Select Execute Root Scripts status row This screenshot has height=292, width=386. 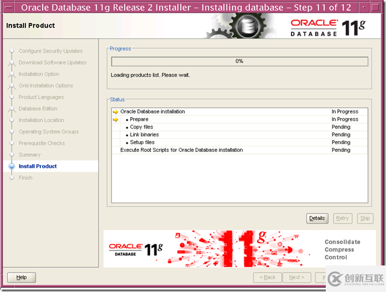click(240, 150)
